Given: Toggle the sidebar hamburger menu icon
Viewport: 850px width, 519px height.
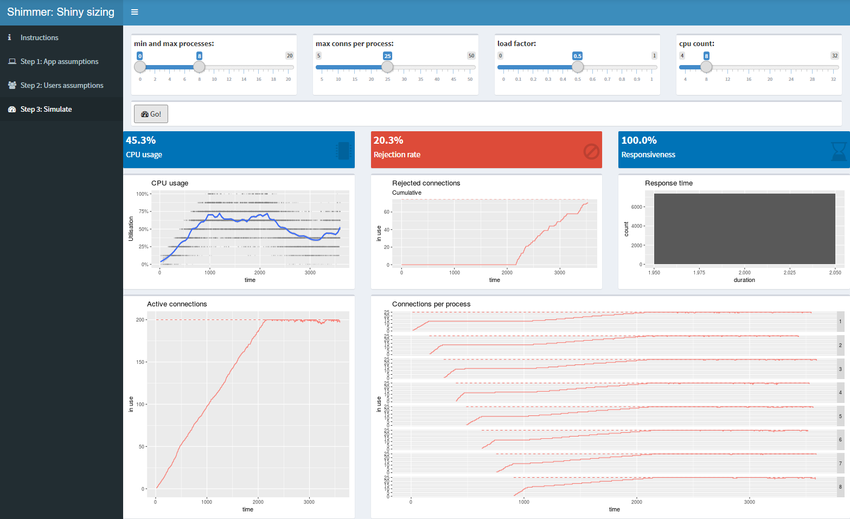Looking at the screenshot, I should coord(135,12).
